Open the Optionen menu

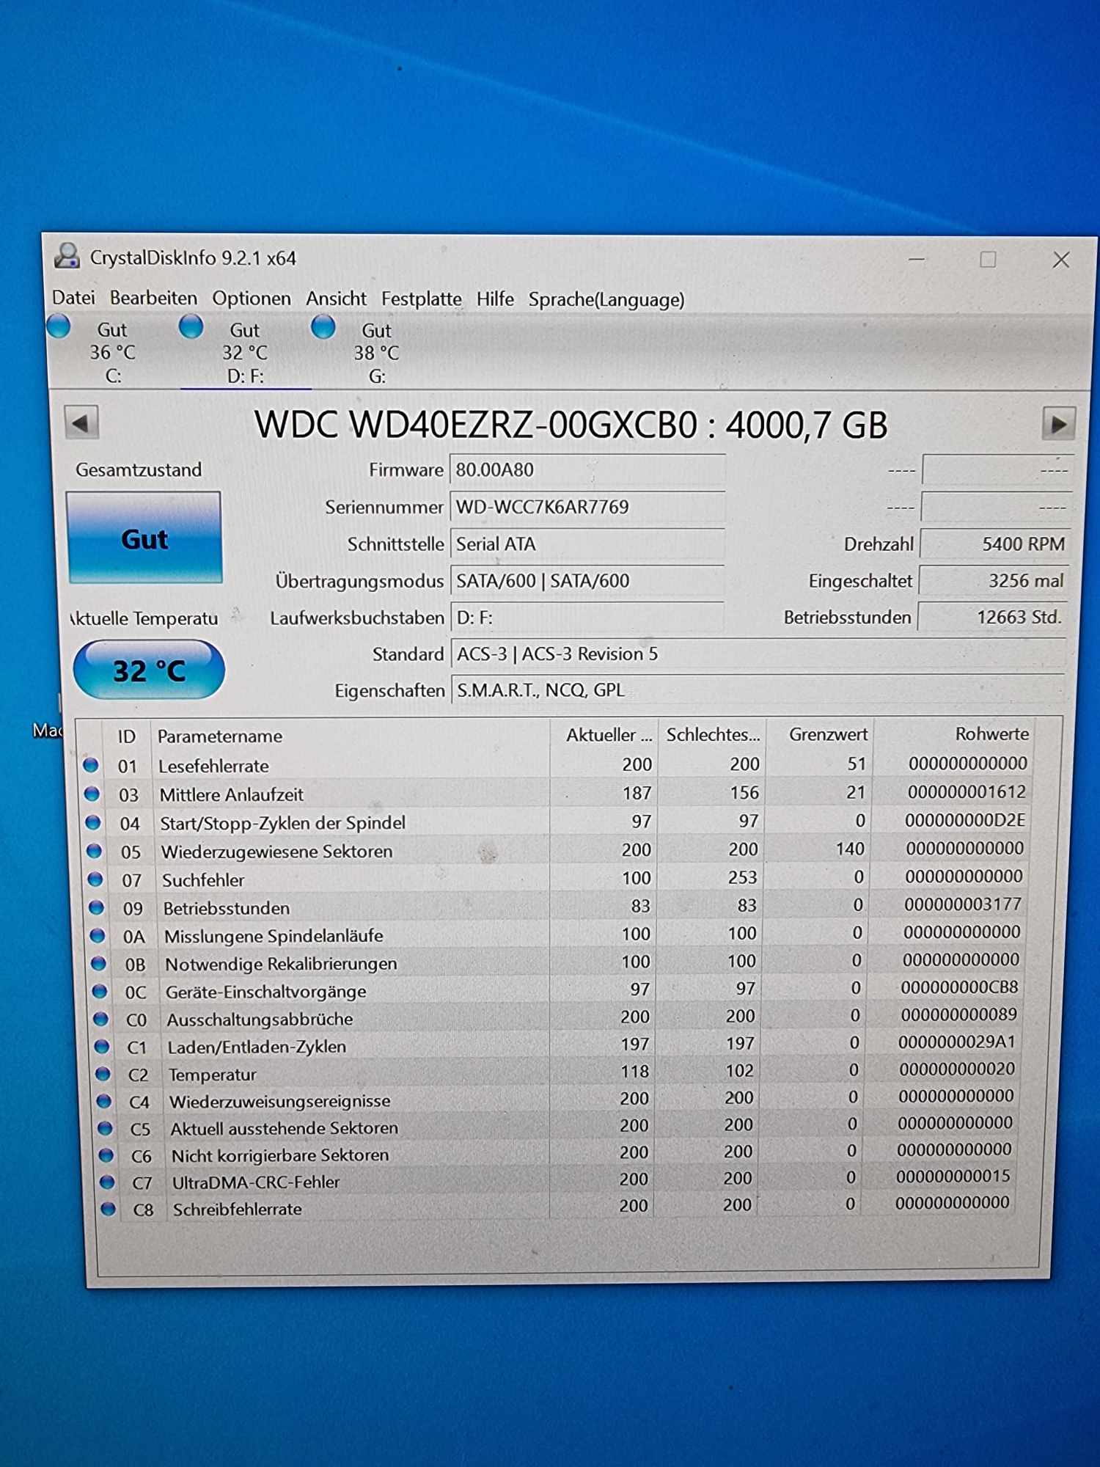pyautogui.click(x=252, y=299)
